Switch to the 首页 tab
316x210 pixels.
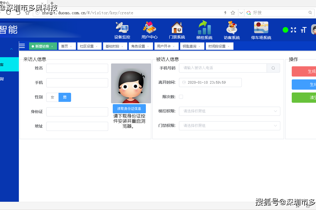(x=65, y=46)
